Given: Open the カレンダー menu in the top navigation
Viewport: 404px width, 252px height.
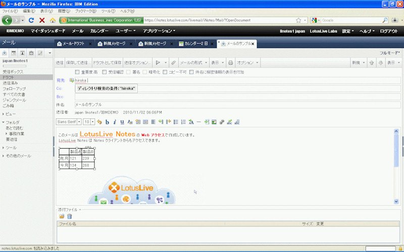Looking at the screenshot, I should (99, 31).
